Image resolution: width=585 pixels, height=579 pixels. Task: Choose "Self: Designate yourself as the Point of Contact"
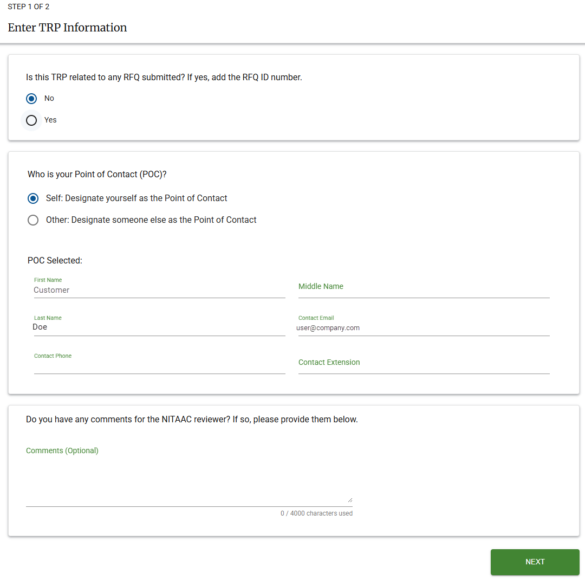coord(33,198)
